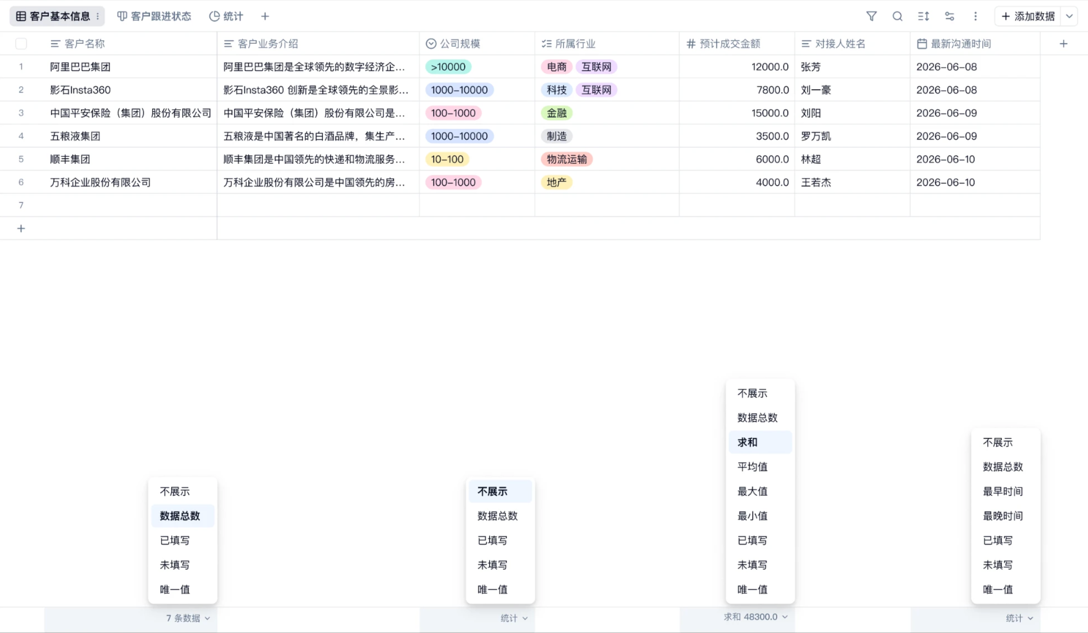1088x633 pixels.
Task: Click the 地产 industry tag
Action: [x=556, y=182]
